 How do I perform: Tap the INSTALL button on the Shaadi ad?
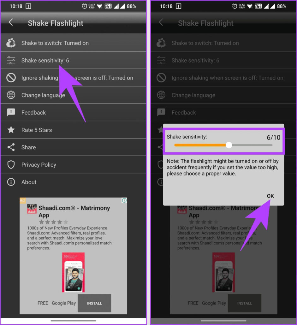(x=94, y=303)
